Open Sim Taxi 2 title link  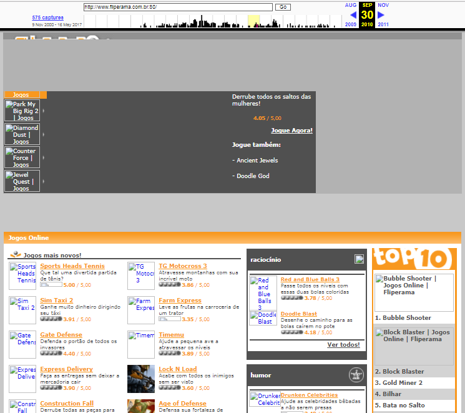[57, 301]
